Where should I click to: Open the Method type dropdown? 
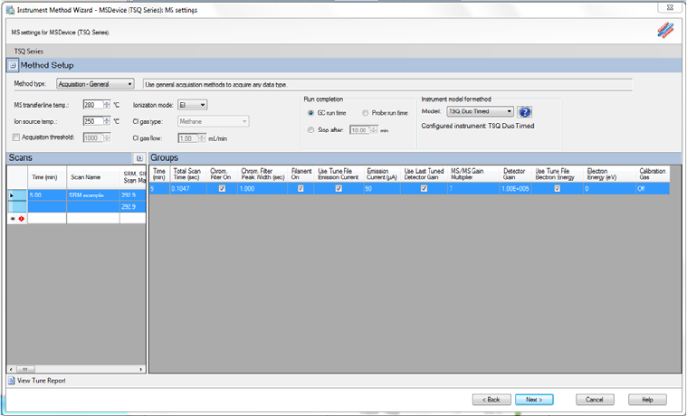point(95,84)
